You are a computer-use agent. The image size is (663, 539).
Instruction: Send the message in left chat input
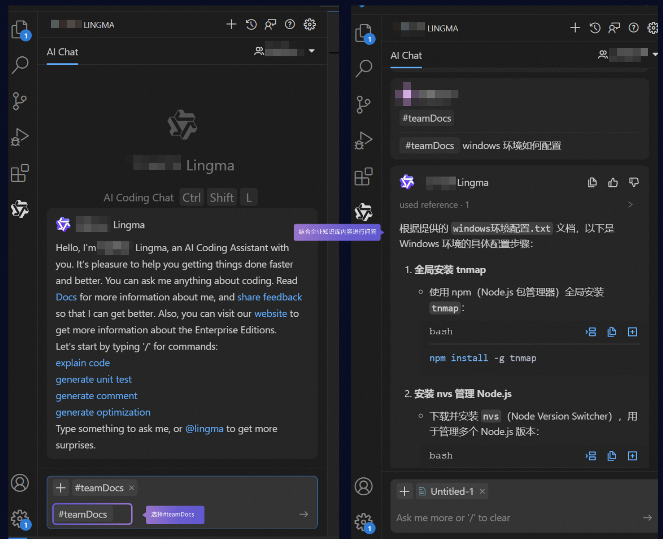pos(304,514)
